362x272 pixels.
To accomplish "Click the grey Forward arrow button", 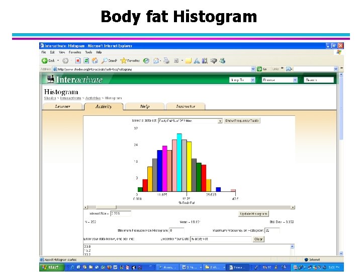I will point(65,60).
